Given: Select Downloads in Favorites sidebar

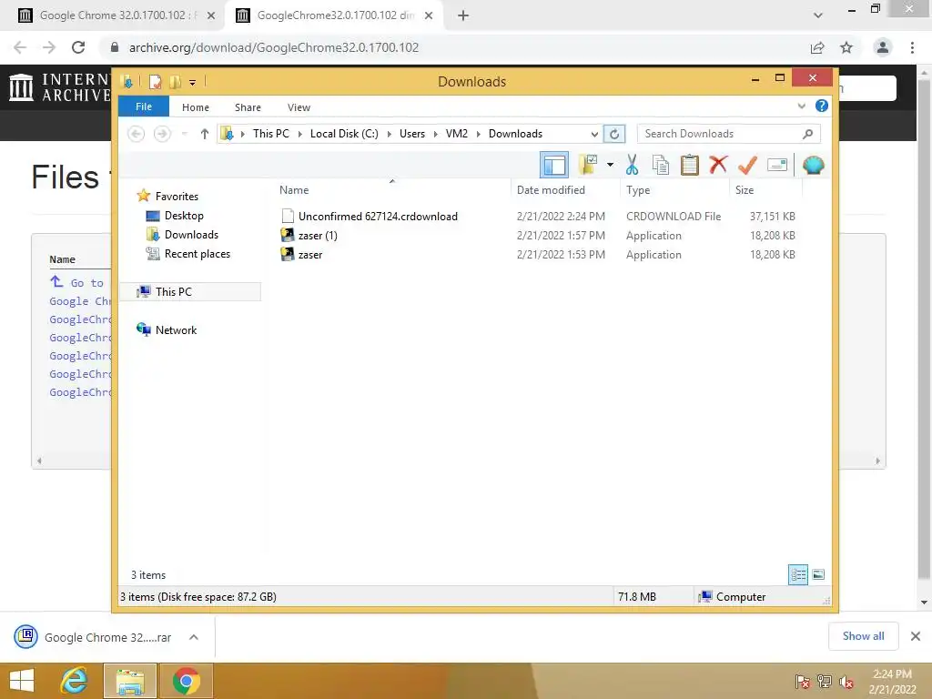Looking at the screenshot, I should point(191,235).
